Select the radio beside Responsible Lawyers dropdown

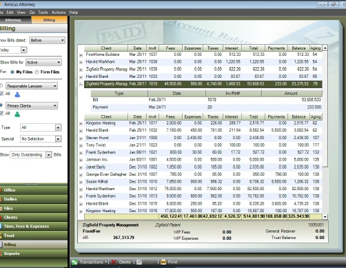tap(1, 86)
